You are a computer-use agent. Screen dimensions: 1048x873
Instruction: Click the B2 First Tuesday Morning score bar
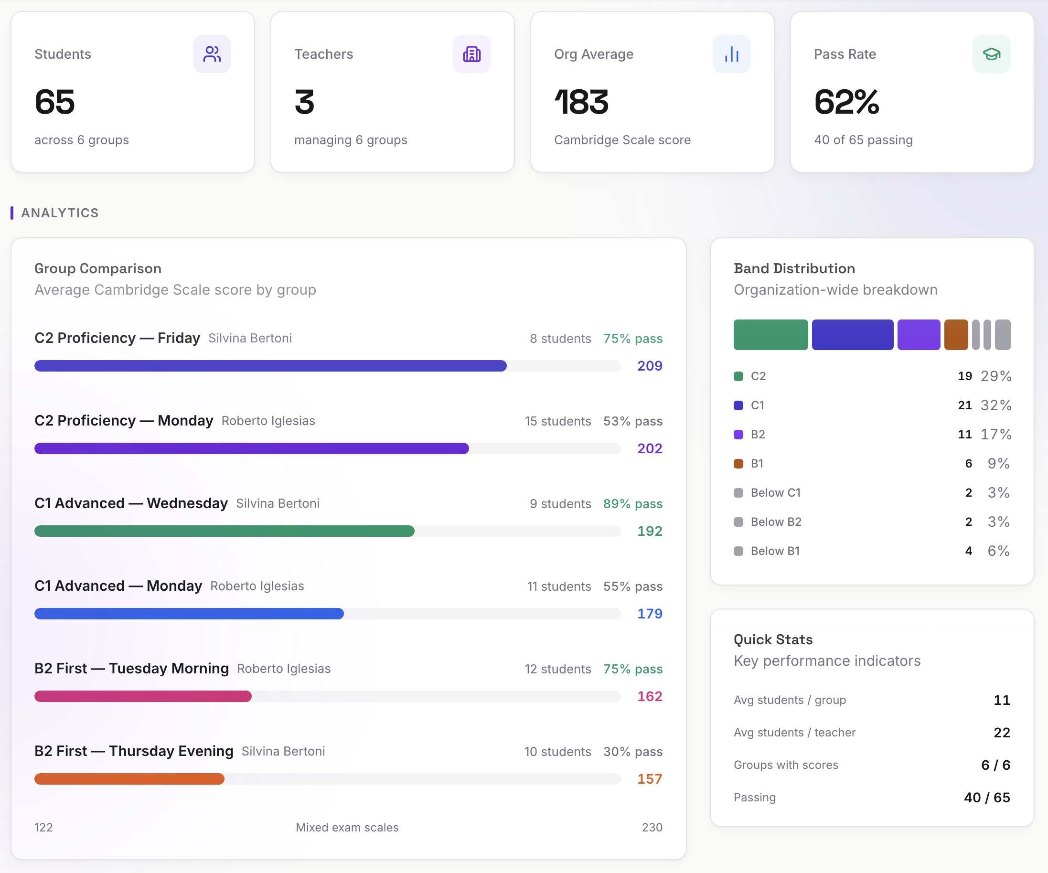(x=327, y=696)
